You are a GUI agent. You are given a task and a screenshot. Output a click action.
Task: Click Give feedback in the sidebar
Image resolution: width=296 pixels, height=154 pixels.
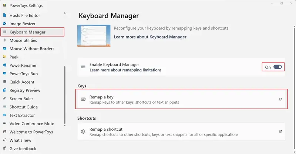coord(23,149)
